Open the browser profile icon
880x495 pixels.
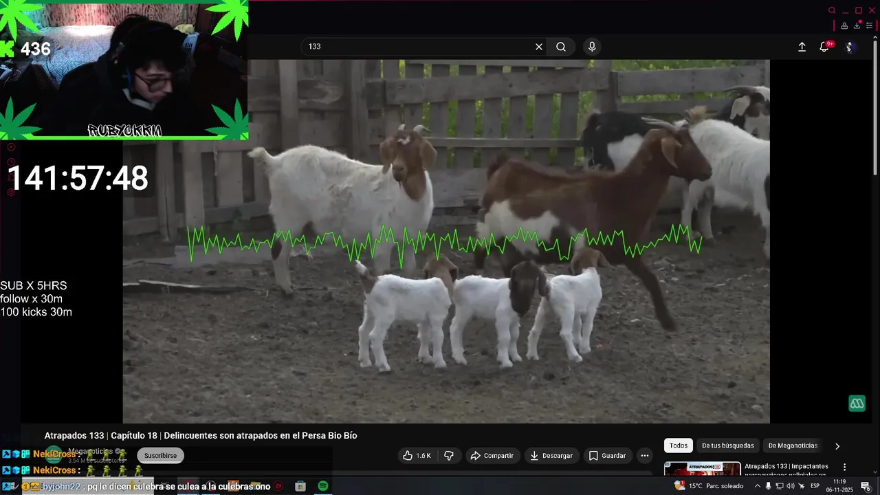[844, 26]
